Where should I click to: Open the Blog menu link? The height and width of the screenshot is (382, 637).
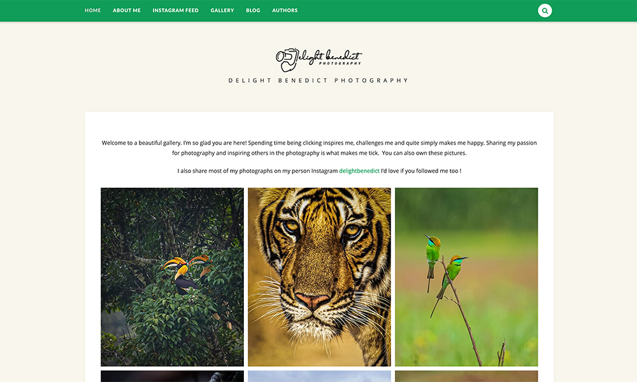click(253, 11)
